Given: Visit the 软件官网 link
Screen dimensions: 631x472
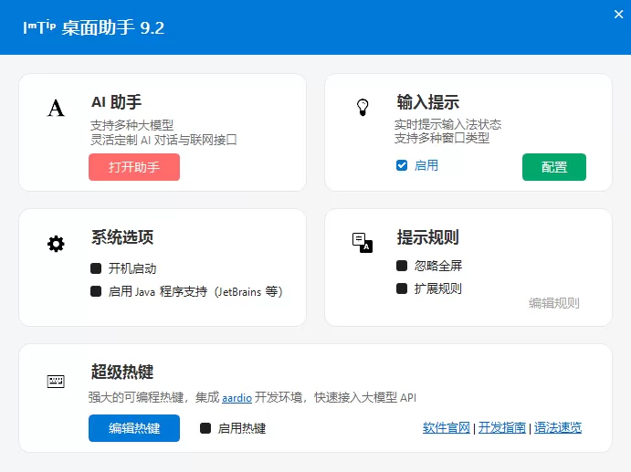Looking at the screenshot, I should point(447,427).
